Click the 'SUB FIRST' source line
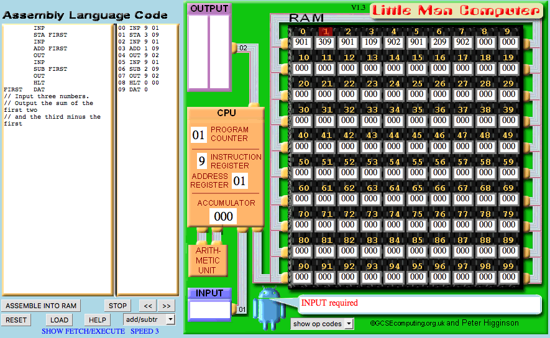 tap(50, 69)
